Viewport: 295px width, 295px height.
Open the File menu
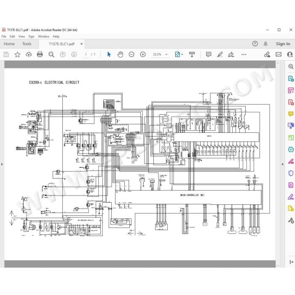coord(4,37)
